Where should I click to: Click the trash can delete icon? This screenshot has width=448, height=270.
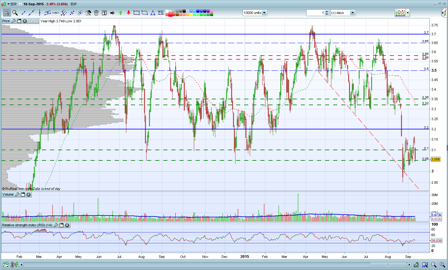pos(96,13)
